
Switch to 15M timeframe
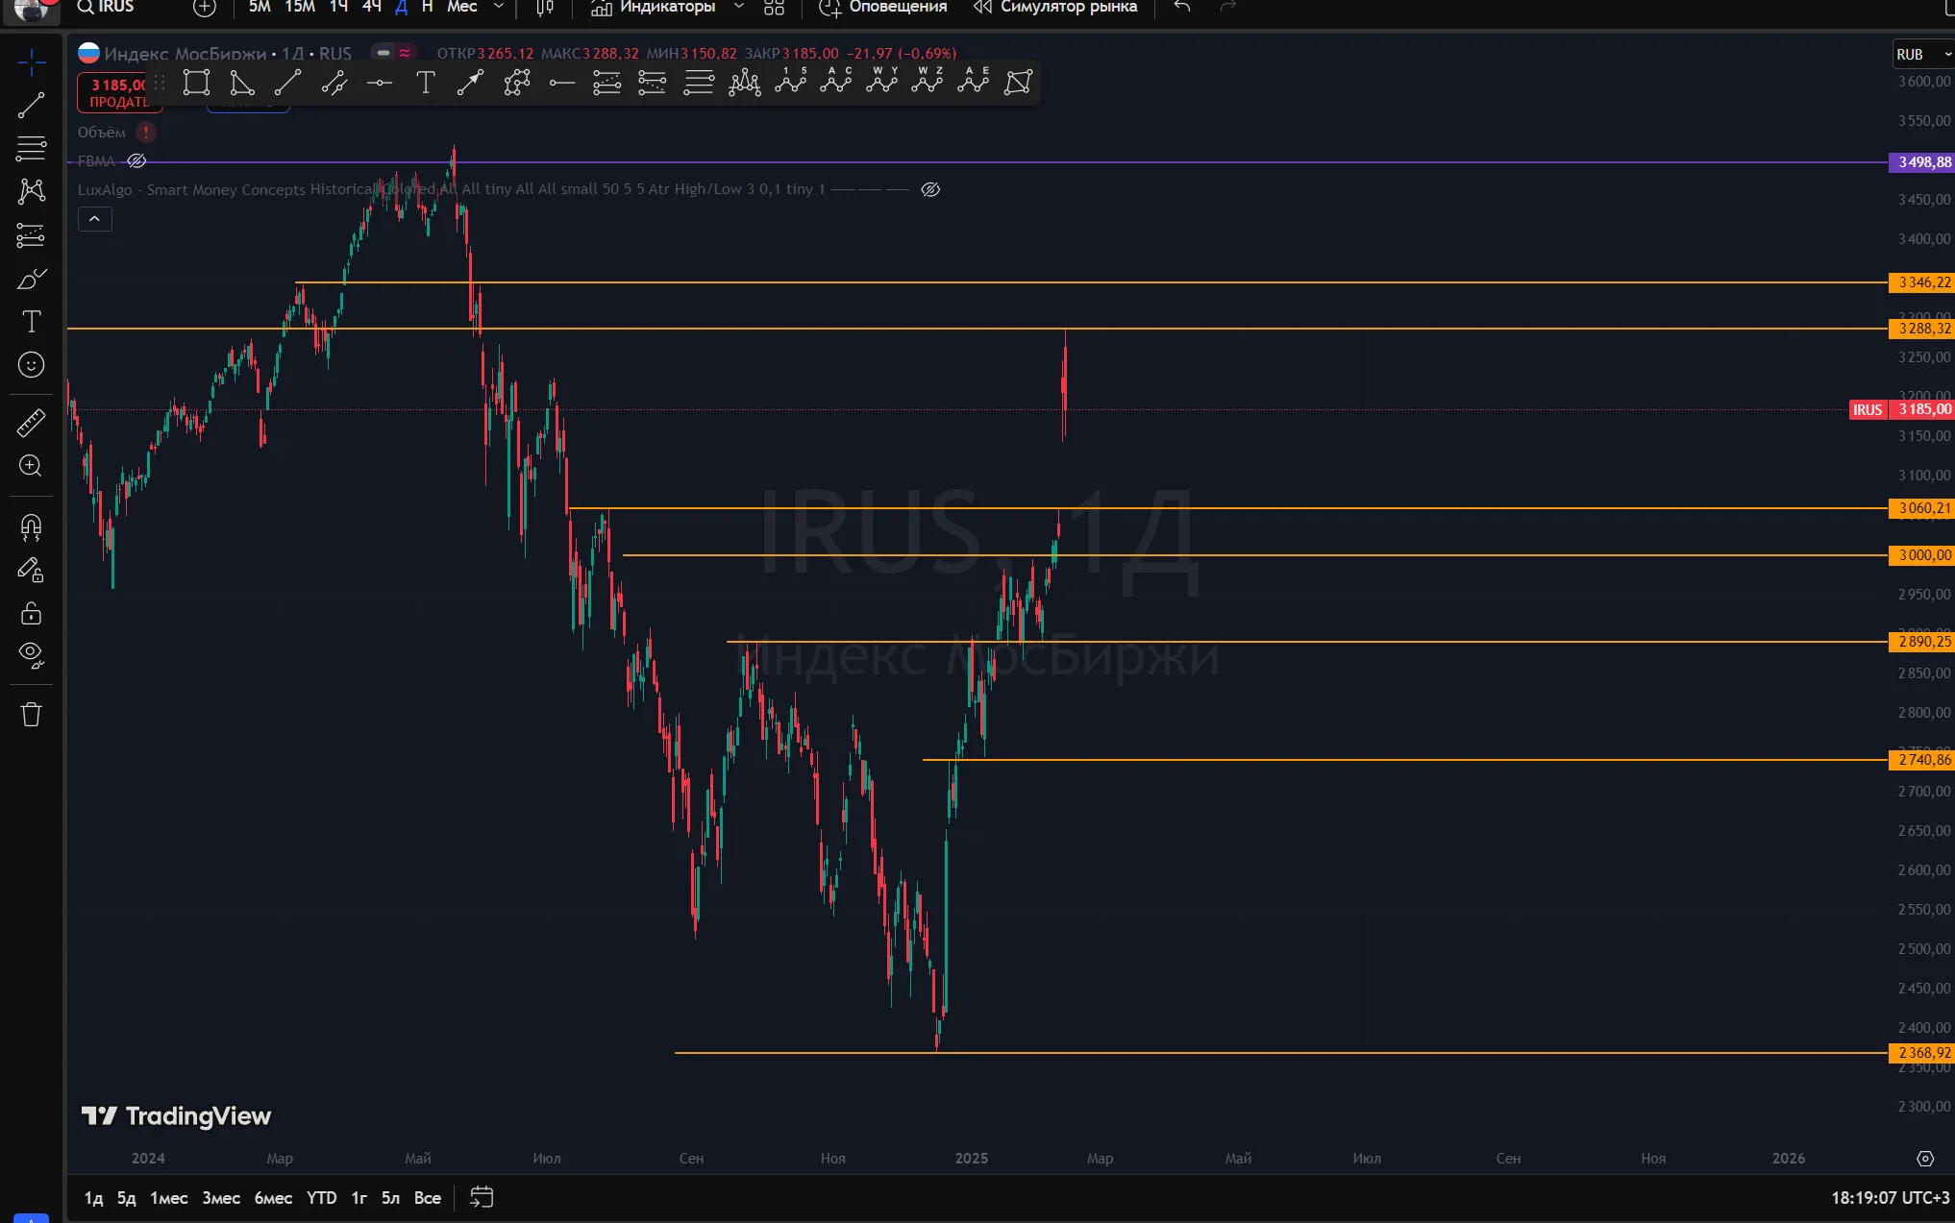(x=300, y=7)
